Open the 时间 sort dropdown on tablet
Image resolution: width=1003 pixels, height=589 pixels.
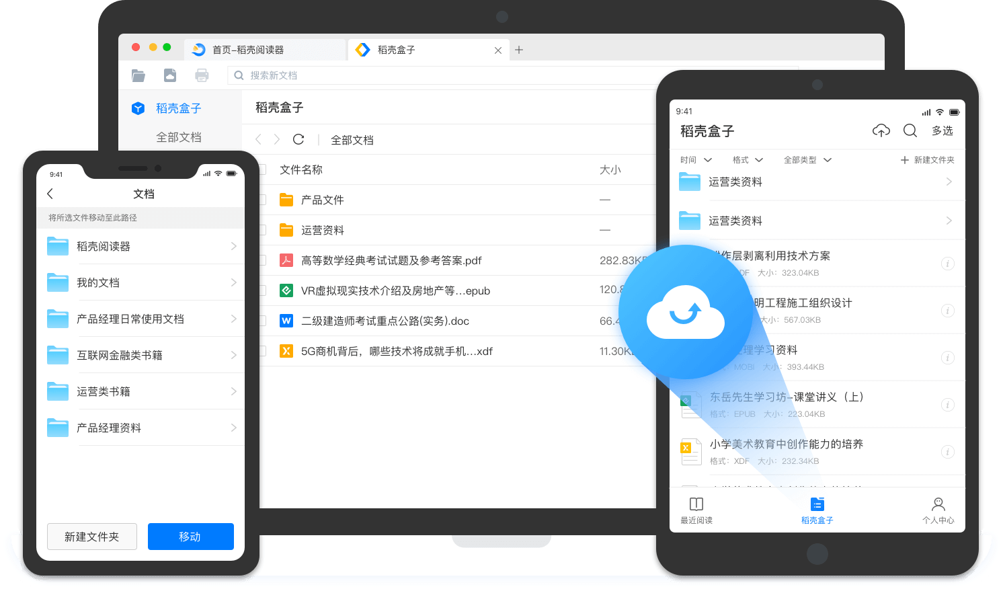tap(696, 160)
